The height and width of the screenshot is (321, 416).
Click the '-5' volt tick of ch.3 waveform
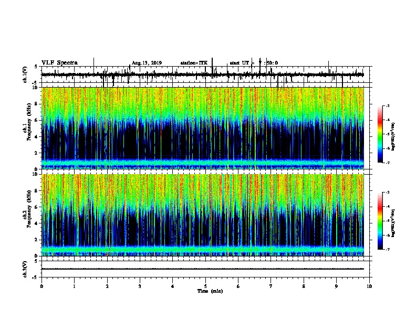(x=35, y=277)
